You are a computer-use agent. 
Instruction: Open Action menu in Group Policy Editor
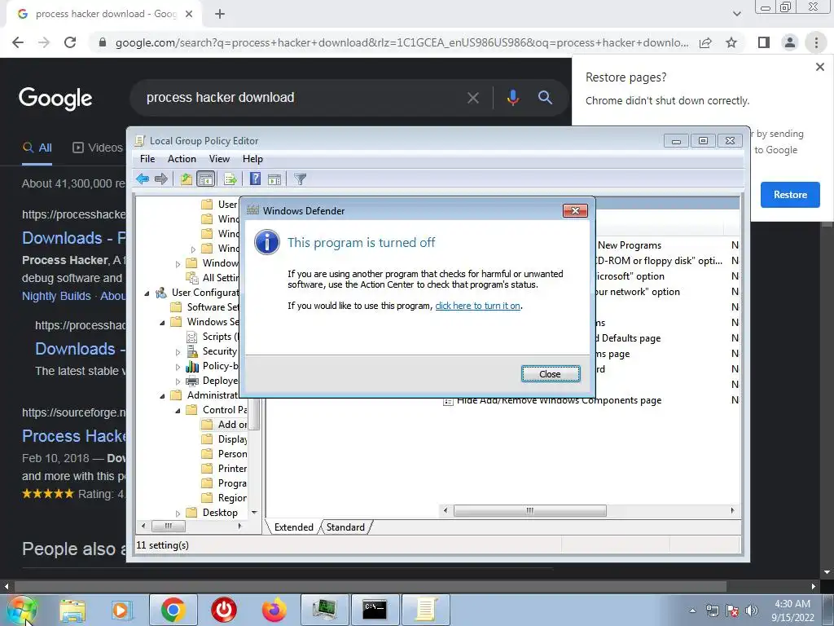182,159
